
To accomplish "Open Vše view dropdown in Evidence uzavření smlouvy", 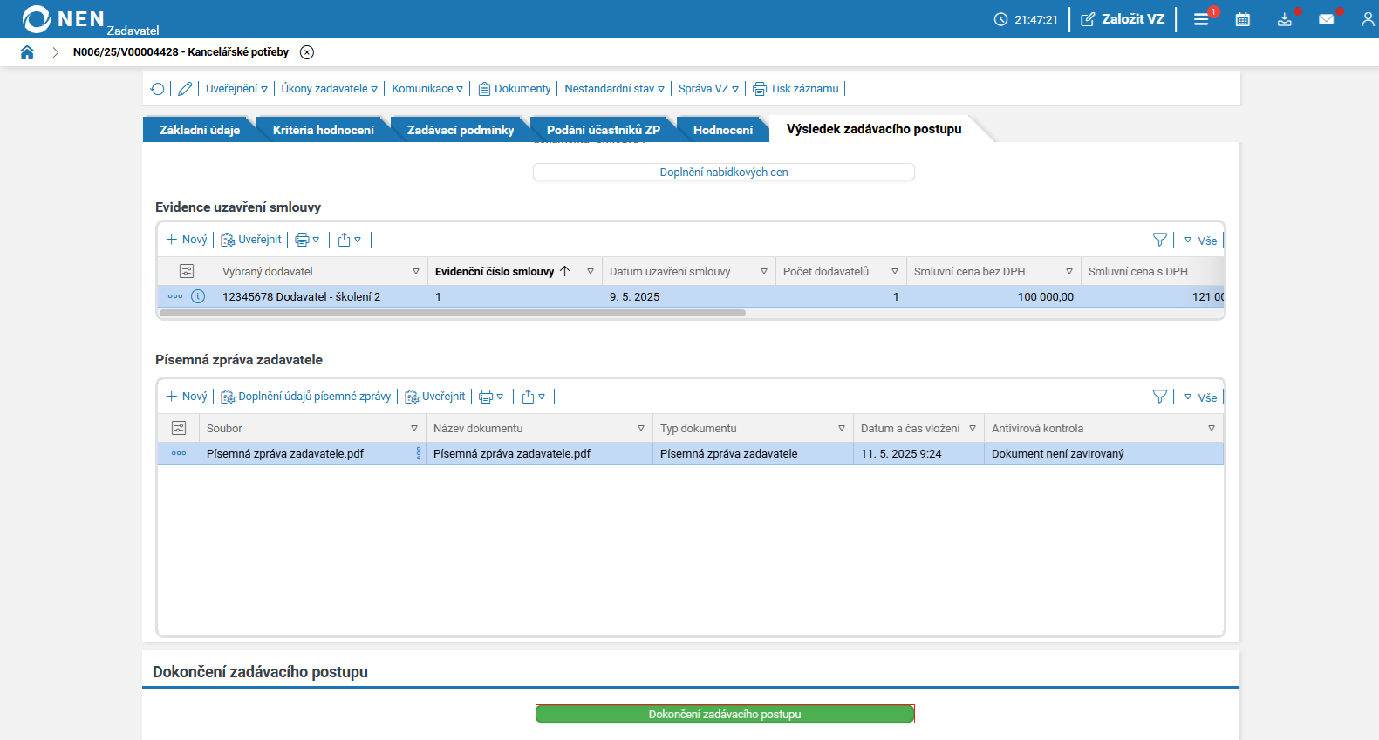I will pos(1201,241).
